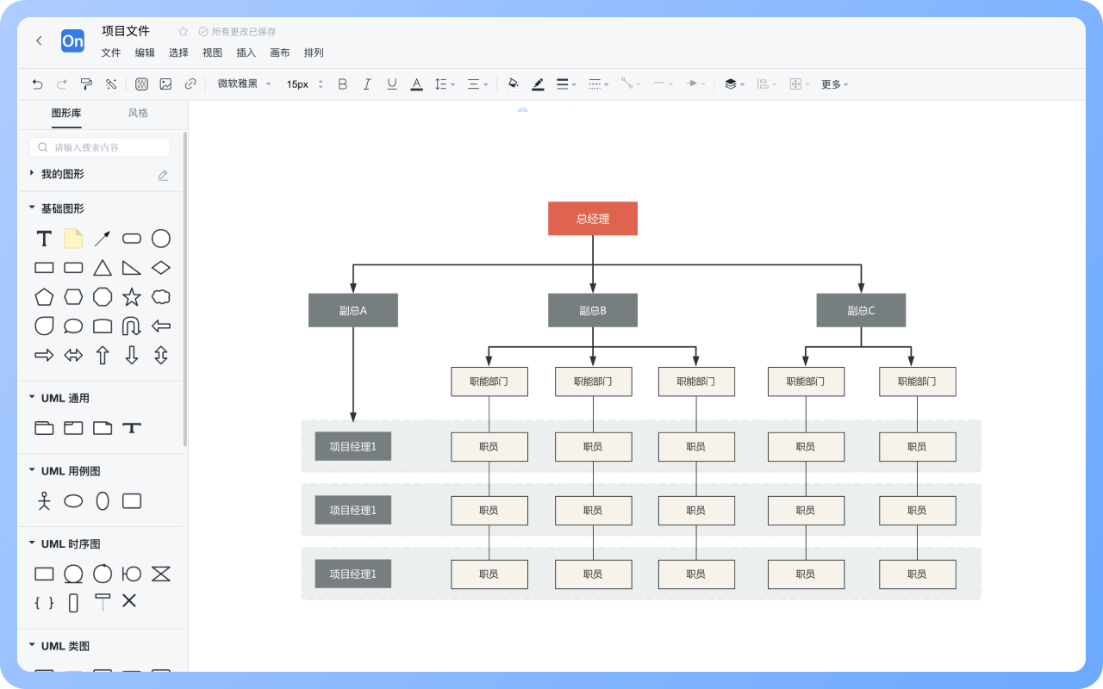Toggle bold formatting
The height and width of the screenshot is (689, 1103).
342,84
